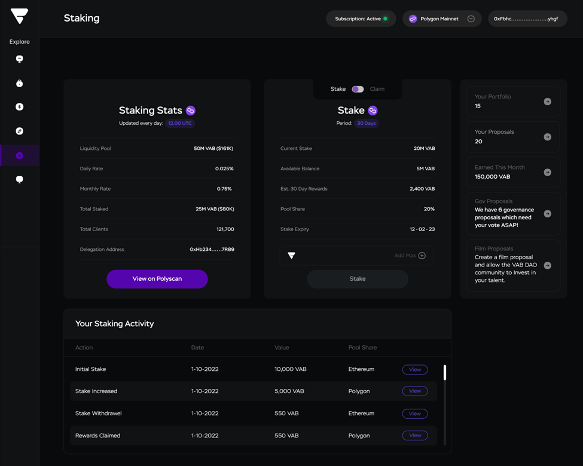Click the VAB logo in the sidebar
Viewport: 583px width, 466px height.
(19, 17)
